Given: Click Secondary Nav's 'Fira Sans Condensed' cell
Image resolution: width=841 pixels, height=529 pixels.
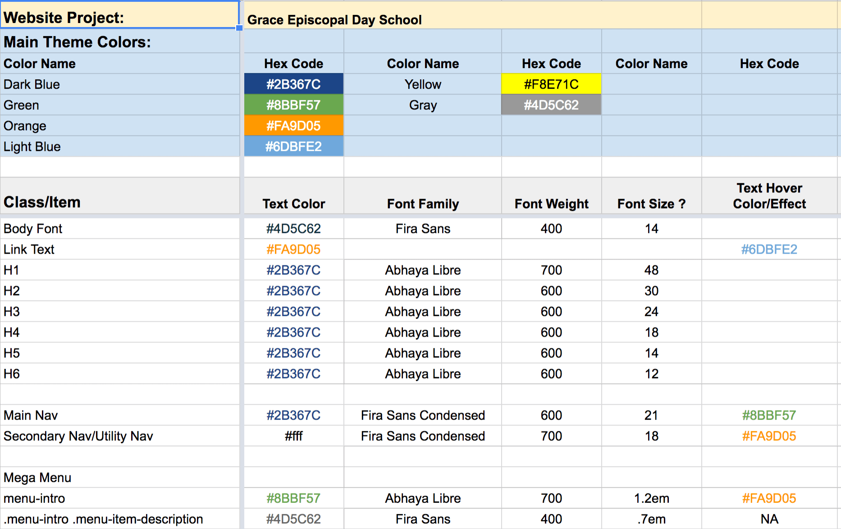Looking at the screenshot, I should [x=423, y=436].
